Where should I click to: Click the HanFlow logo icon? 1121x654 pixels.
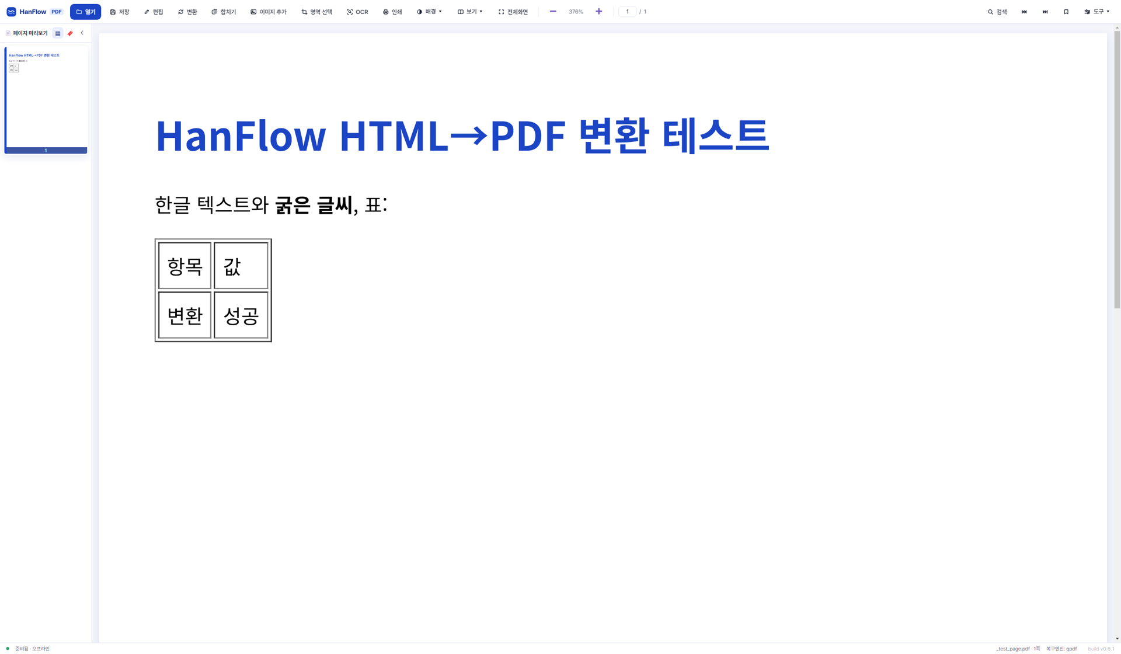pyautogui.click(x=11, y=12)
